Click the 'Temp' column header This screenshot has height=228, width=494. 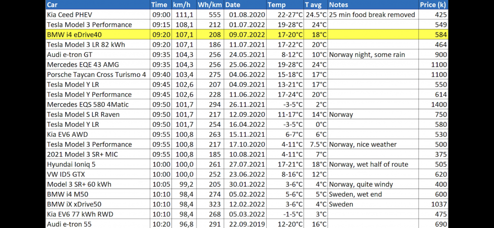[285, 5]
